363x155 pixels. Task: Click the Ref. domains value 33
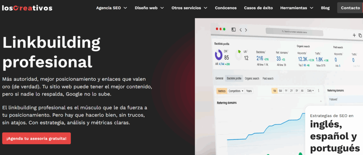[279, 59]
